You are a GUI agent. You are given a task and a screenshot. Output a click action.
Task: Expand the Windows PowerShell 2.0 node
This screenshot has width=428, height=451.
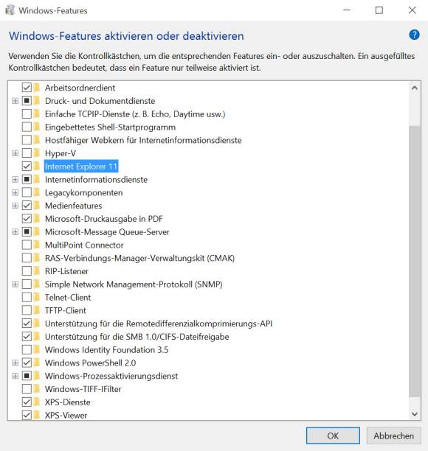tap(15, 363)
